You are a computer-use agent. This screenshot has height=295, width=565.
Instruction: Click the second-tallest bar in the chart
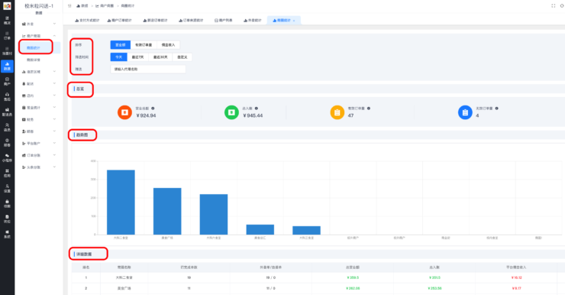coord(167,212)
